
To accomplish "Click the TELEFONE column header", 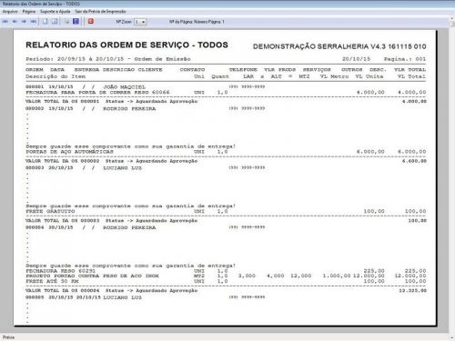I will [243, 70].
